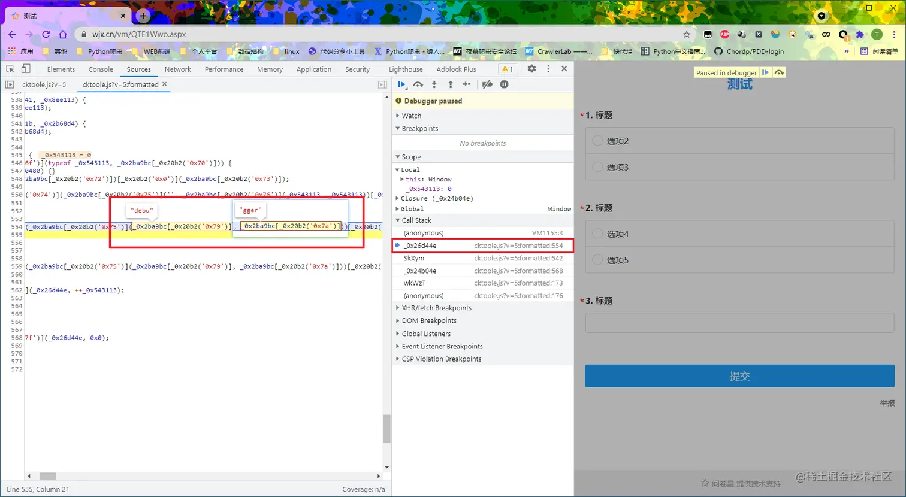Open the Lighthouse tab

pyautogui.click(x=406, y=69)
